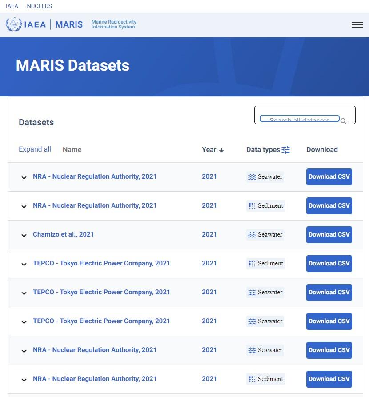Open the IAEA link in top bar
This screenshot has width=369, height=397.
click(x=12, y=6)
